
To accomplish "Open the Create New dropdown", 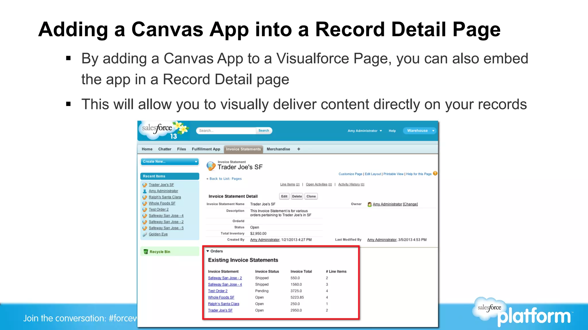I will [x=170, y=162].
